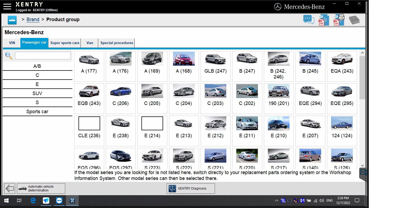The image size is (409, 208).
Task: Show hidden tray icons chevron
Action: click(x=276, y=201)
